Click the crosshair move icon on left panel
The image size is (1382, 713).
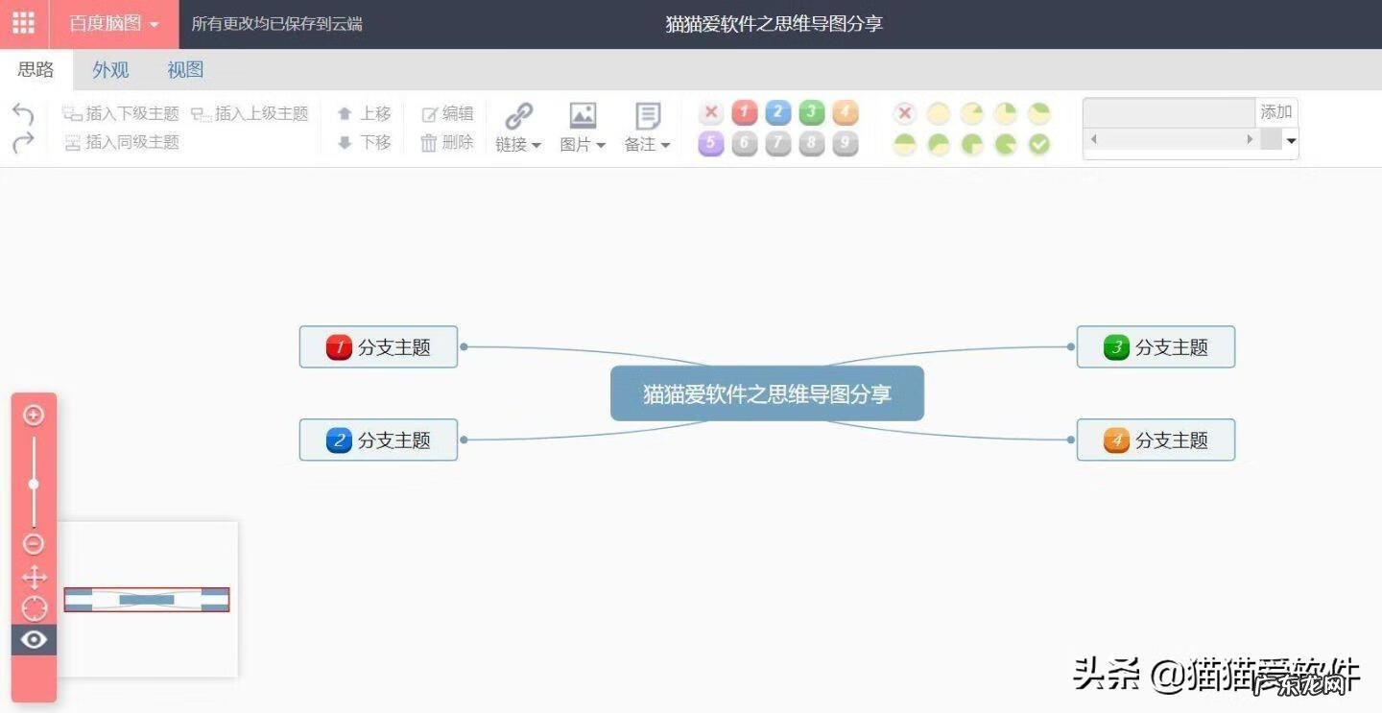pyautogui.click(x=34, y=577)
